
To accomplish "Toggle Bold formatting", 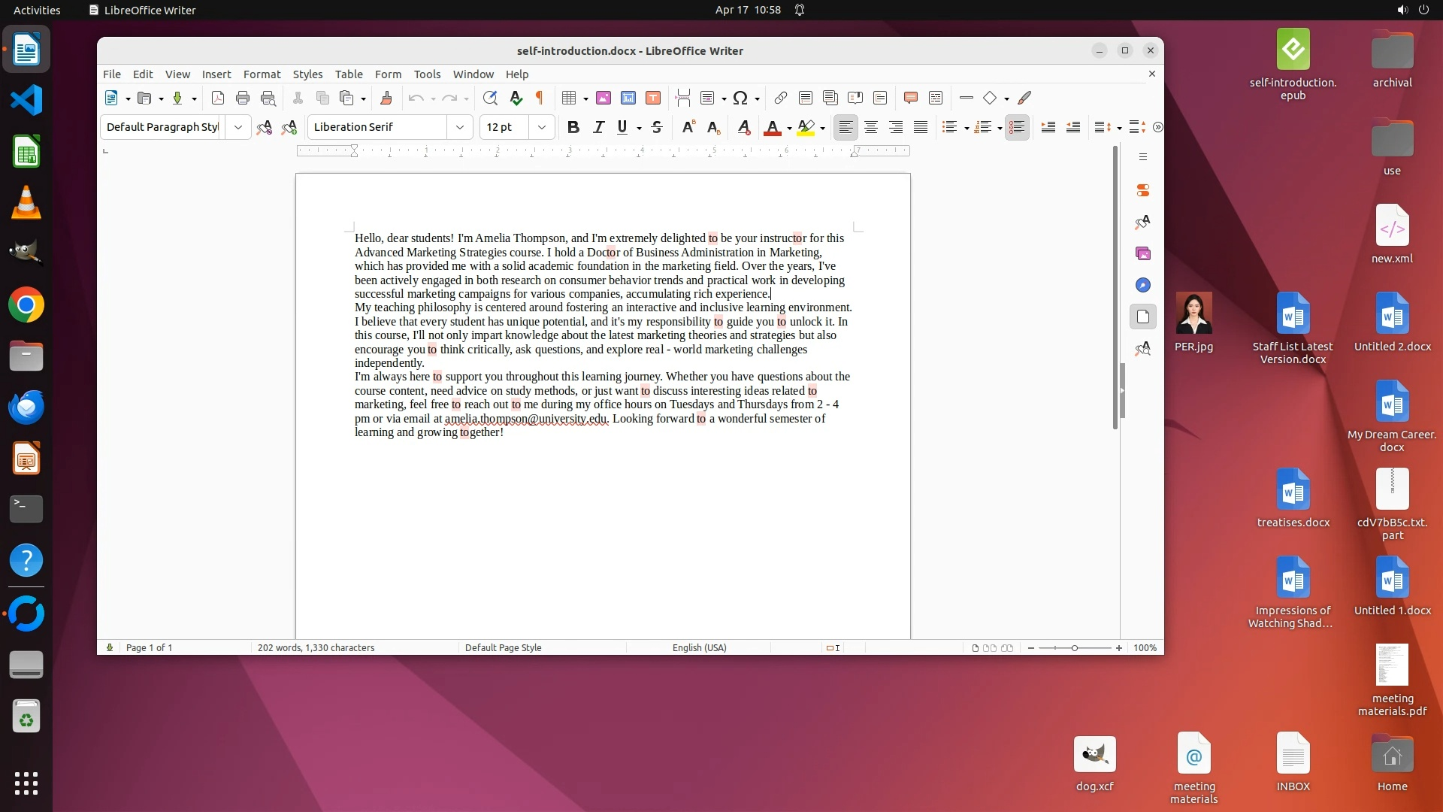I will pos(573,127).
